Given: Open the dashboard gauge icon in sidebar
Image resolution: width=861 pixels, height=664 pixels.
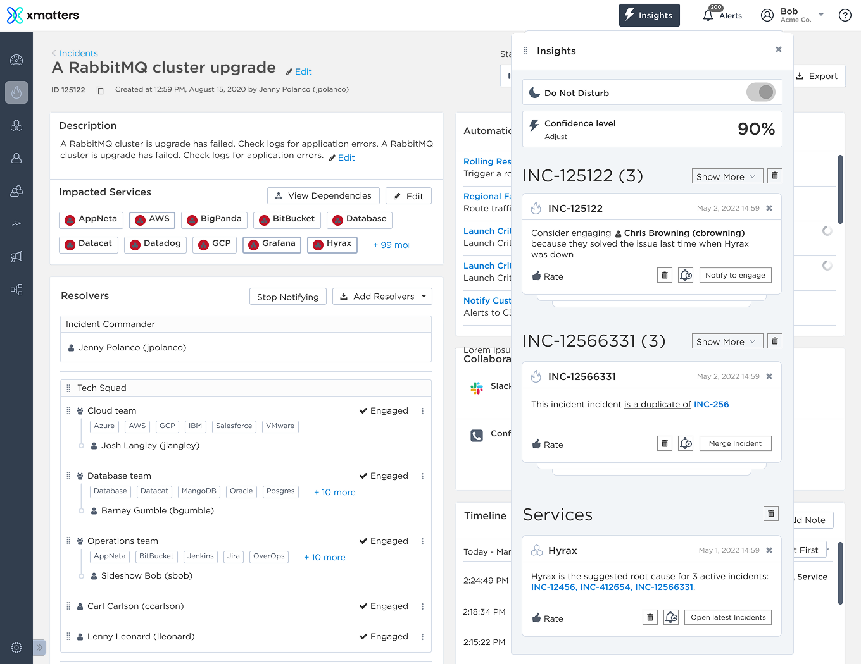Looking at the screenshot, I should click(x=16, y=60).
